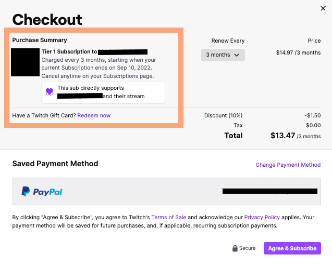
Task: Click the PayPal logo icon
Action: pyautogui.click(x=26, y=192)
